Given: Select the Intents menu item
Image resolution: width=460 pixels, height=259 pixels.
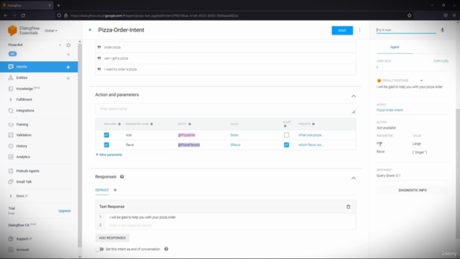Looking at the screenshot, I should pyautogui.click(x=39, y=67).
